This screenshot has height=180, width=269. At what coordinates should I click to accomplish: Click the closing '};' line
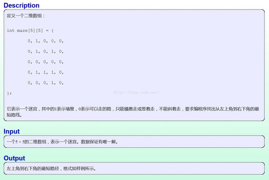tap(9, 93)
